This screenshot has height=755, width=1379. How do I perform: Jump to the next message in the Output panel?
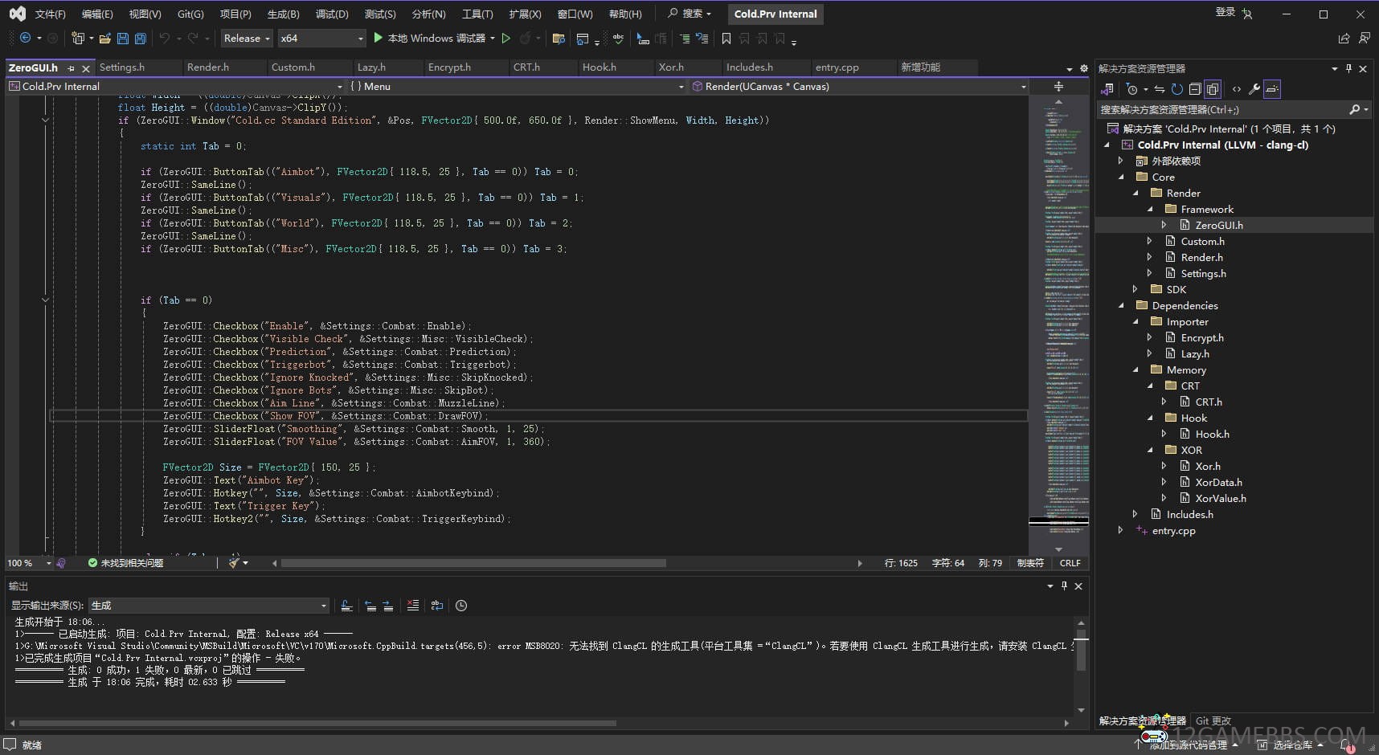coord(388,606)
